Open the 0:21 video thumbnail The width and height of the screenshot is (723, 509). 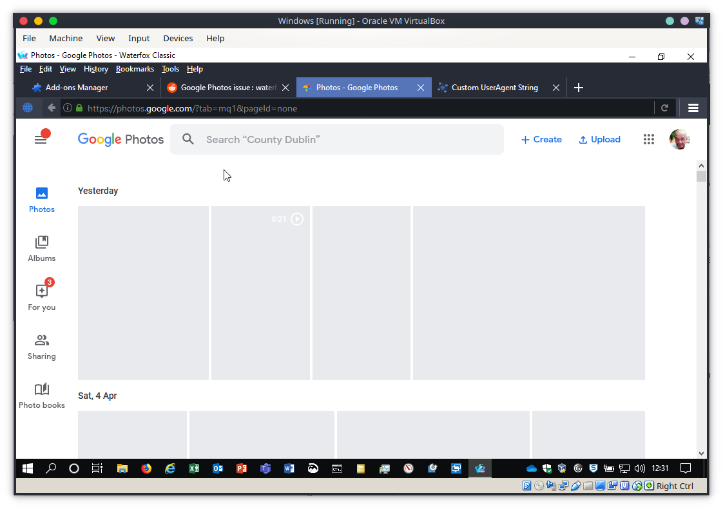[x=260, y=293]
